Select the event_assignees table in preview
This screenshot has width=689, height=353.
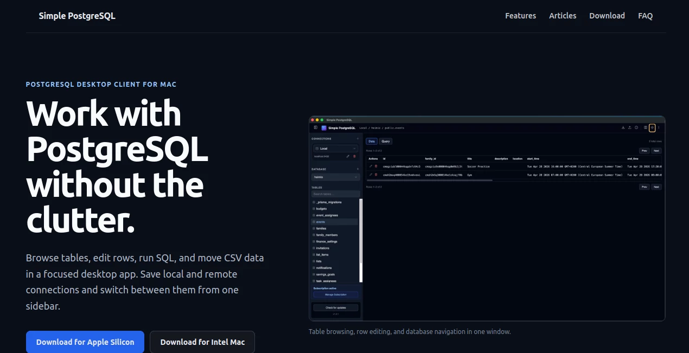(x=334, y=215)
